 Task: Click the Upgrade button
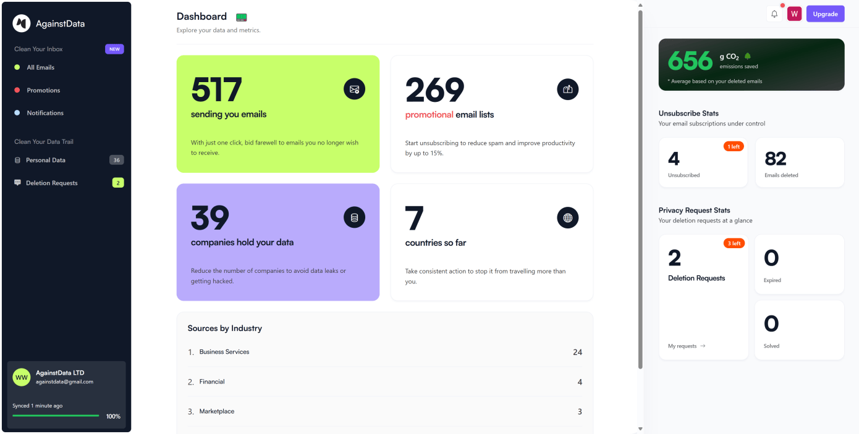point(825,14)
